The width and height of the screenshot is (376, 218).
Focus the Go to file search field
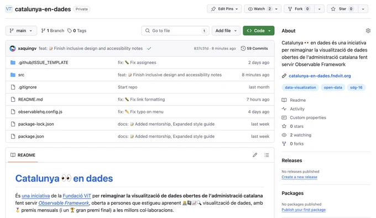pos(175,30)
